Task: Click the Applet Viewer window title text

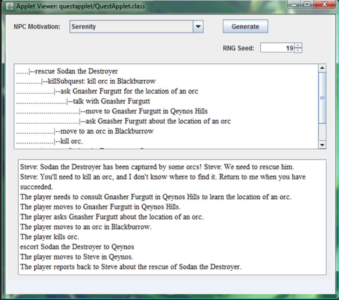Action: coord(81,6)
